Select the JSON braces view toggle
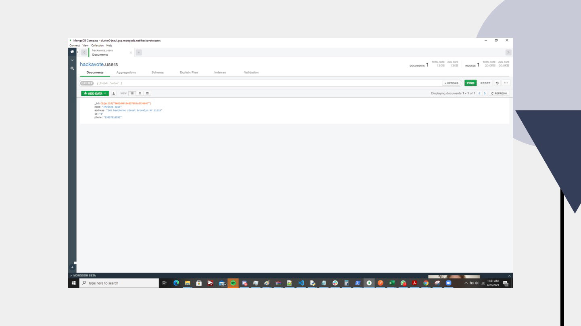This screenshot has width=581, height=326. (x=140, y=93)
